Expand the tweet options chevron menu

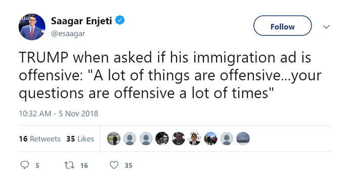[326, 27]
